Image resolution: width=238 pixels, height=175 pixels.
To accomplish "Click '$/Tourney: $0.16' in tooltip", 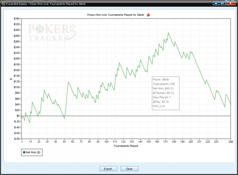I will (164, 93).
